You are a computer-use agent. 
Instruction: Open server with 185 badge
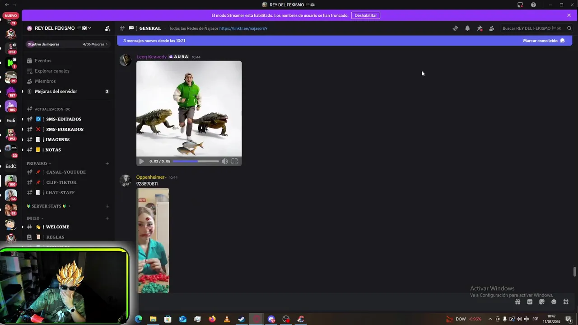coord(11,107)
